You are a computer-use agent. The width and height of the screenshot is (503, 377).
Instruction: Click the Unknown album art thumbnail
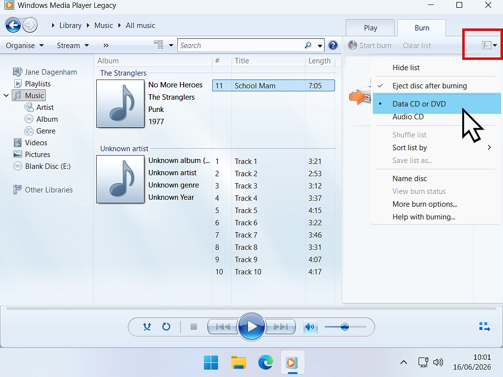120,179
